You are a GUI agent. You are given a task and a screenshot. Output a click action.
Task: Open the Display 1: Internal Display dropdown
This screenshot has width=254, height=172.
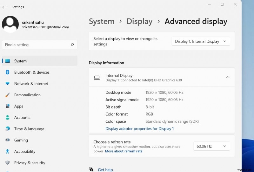coord(201,41)
